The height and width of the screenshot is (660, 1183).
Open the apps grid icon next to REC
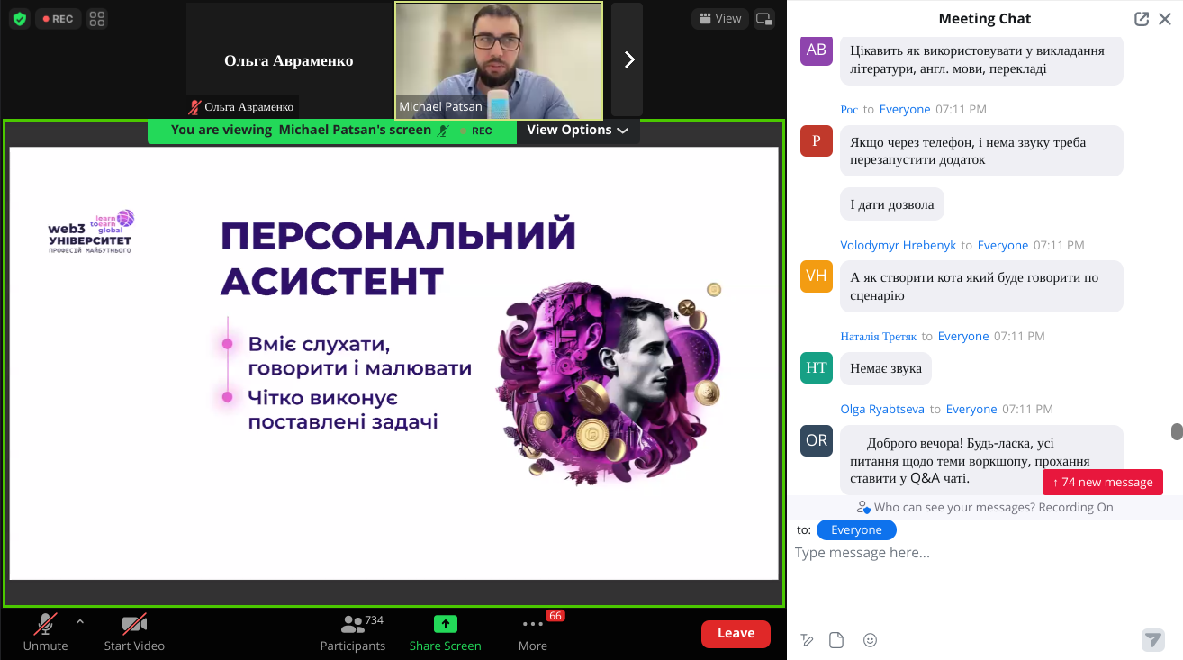(x=97, y=19)
